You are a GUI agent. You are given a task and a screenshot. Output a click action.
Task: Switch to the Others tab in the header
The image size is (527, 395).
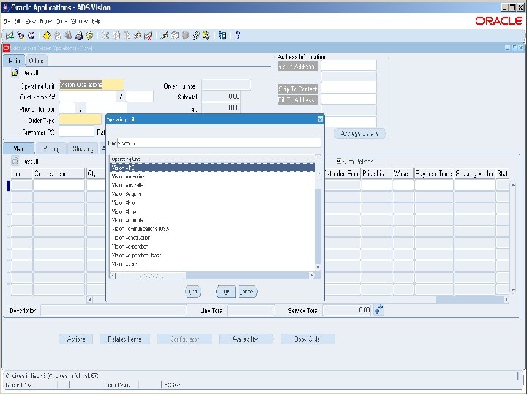click(36, 61)
